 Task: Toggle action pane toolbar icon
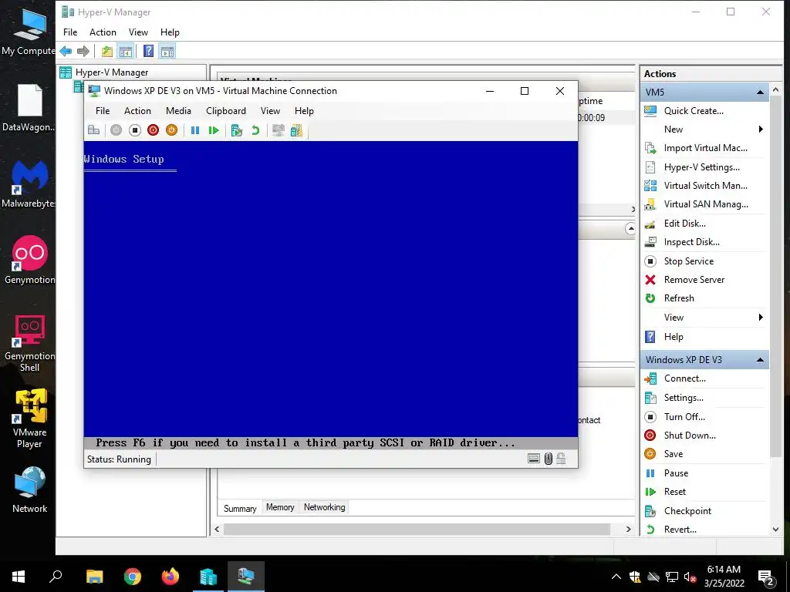167,51
